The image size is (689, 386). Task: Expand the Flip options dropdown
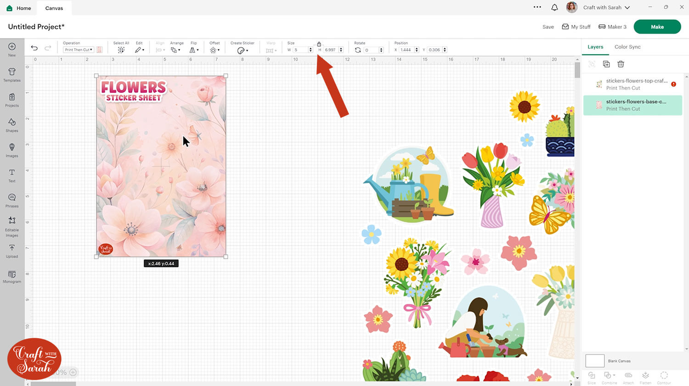pyautogui.click(x=194, y=50)
